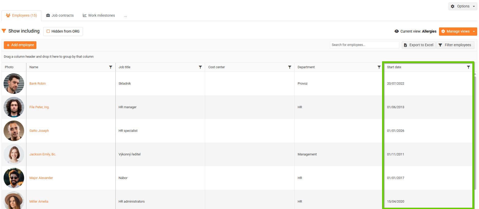Select the HR administrators cell
This screenshot has height=209, width=479.
click(160, 200)
